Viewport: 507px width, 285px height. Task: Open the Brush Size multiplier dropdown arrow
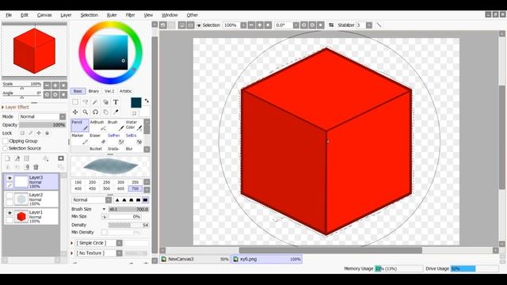pyautogui.click(x=104, y=209)
